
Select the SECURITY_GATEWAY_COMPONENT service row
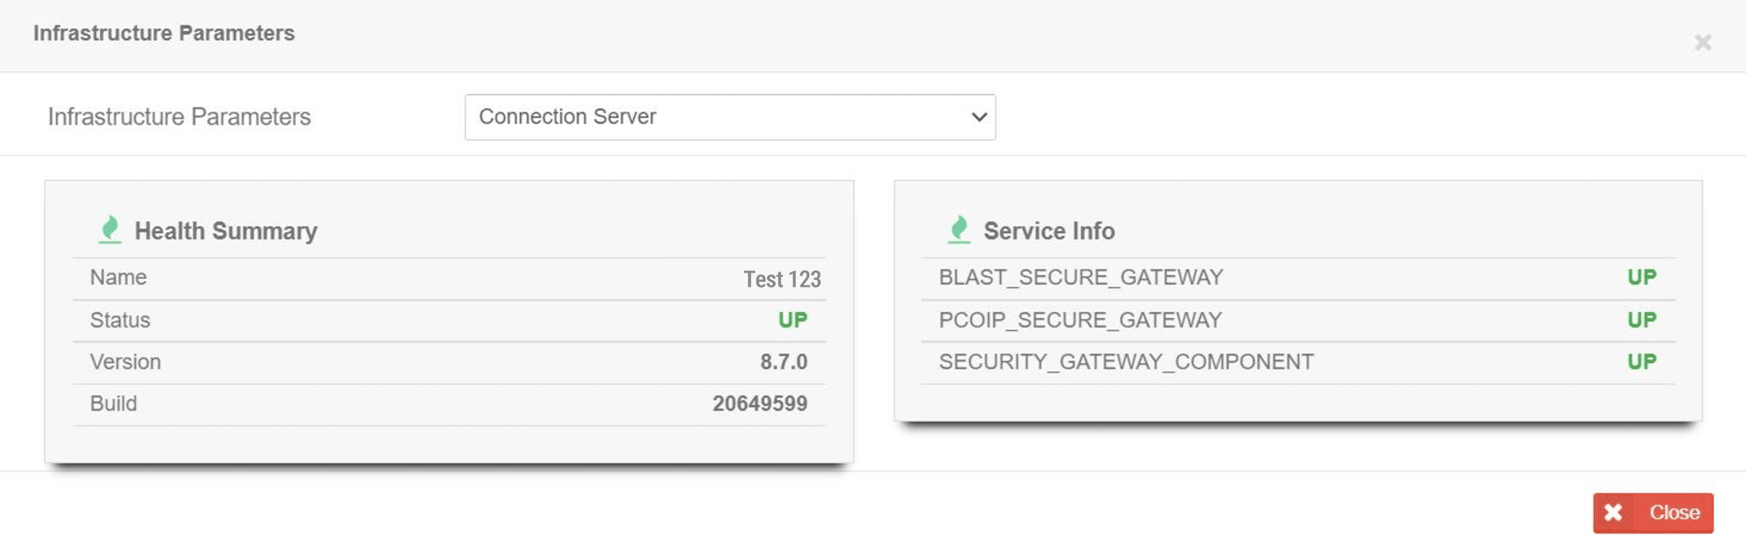(x=1126, y=362)
